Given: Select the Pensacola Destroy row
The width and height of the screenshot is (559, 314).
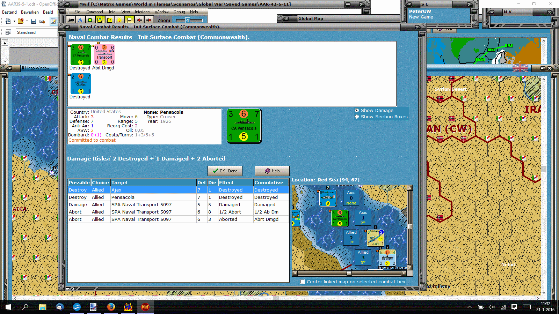Looking at the screenshot, I should 178,197.
